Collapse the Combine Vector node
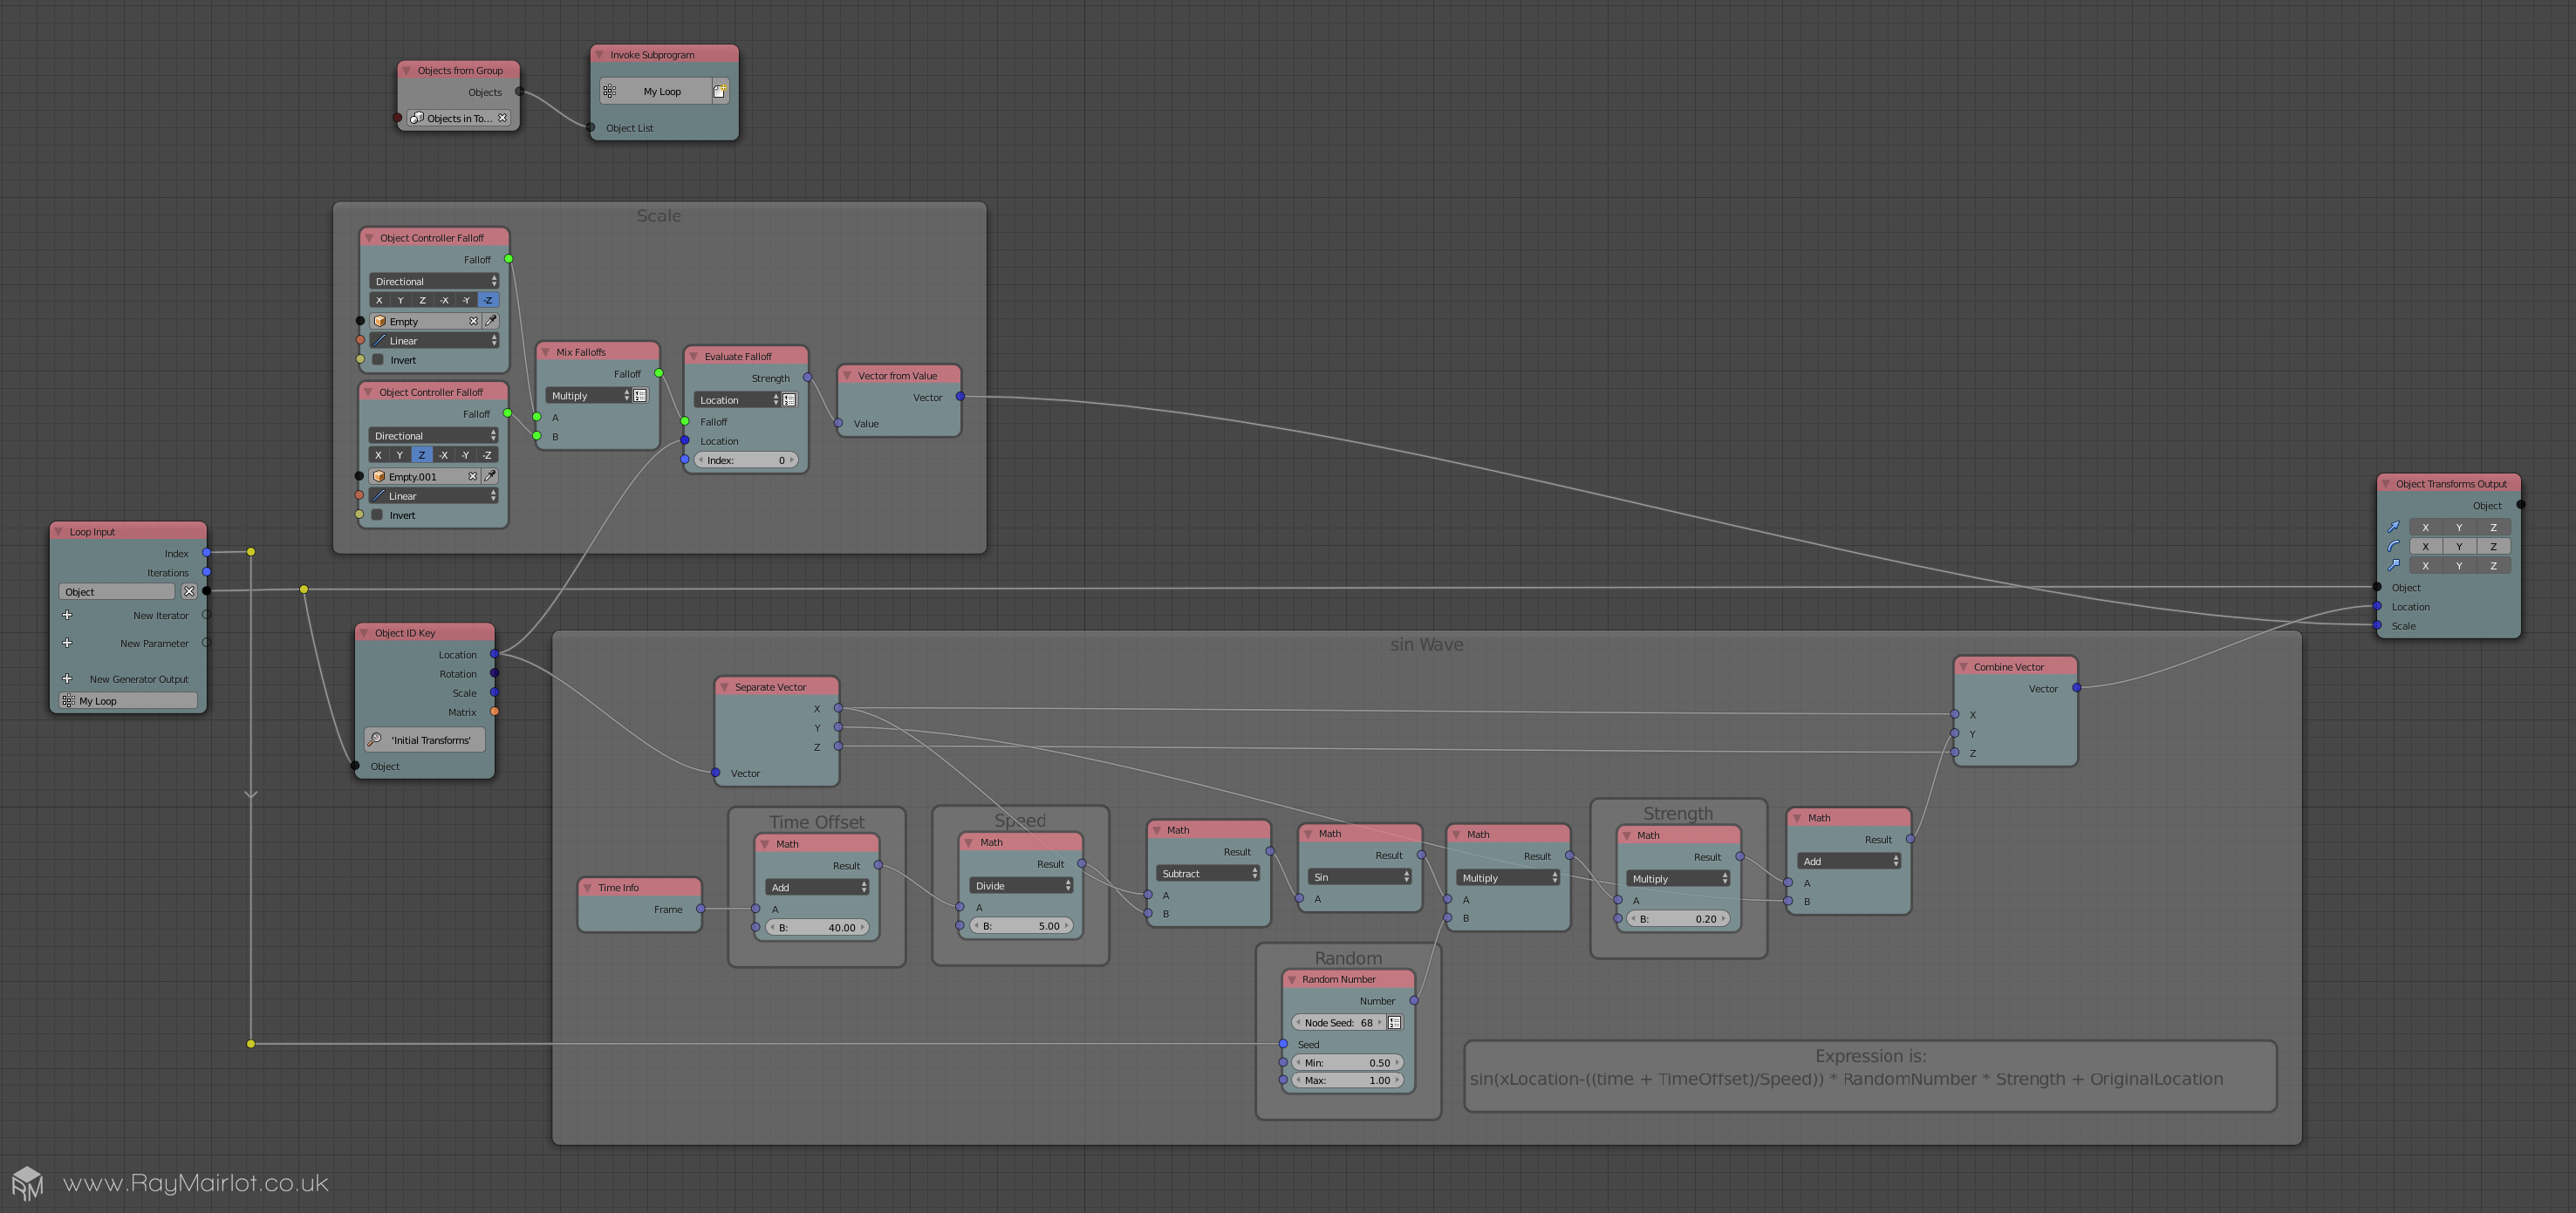 1964,667
